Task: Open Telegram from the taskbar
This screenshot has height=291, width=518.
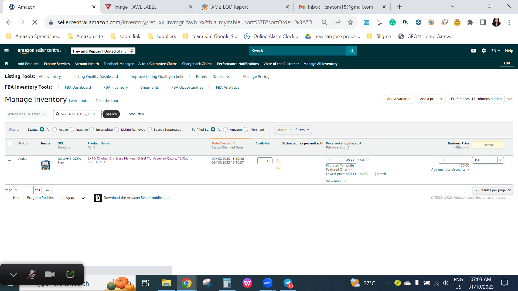Action: click(x=288, y=283)
